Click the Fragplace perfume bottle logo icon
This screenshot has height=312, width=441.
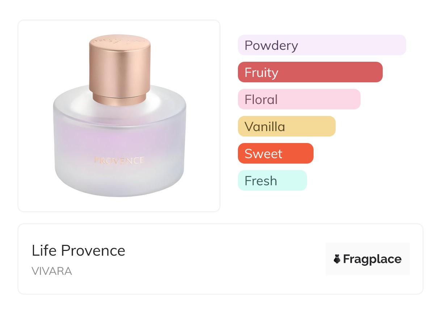337,259
